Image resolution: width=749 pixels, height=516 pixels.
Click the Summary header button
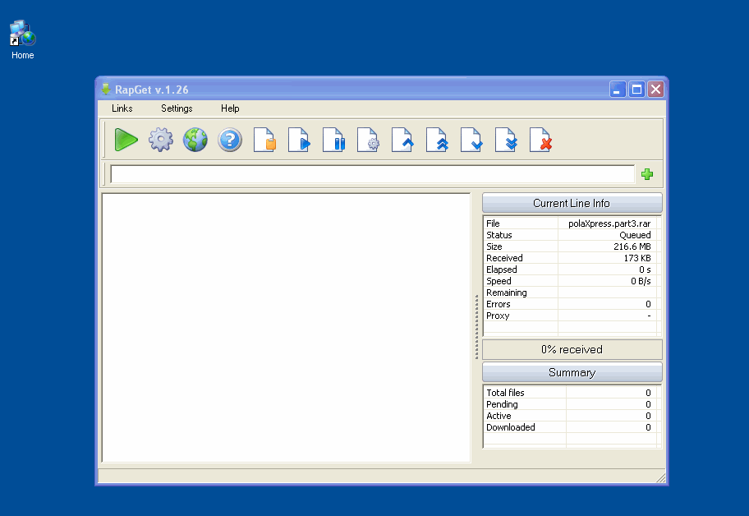click(572, 372)
